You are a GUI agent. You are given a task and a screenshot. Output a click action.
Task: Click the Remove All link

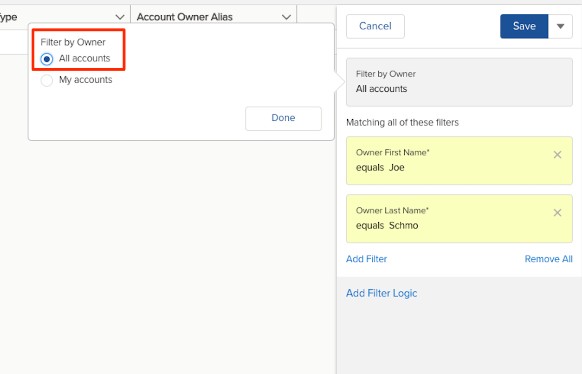(x=549, y=259)
